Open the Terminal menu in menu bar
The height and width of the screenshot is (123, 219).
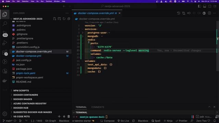coord(49,1)
